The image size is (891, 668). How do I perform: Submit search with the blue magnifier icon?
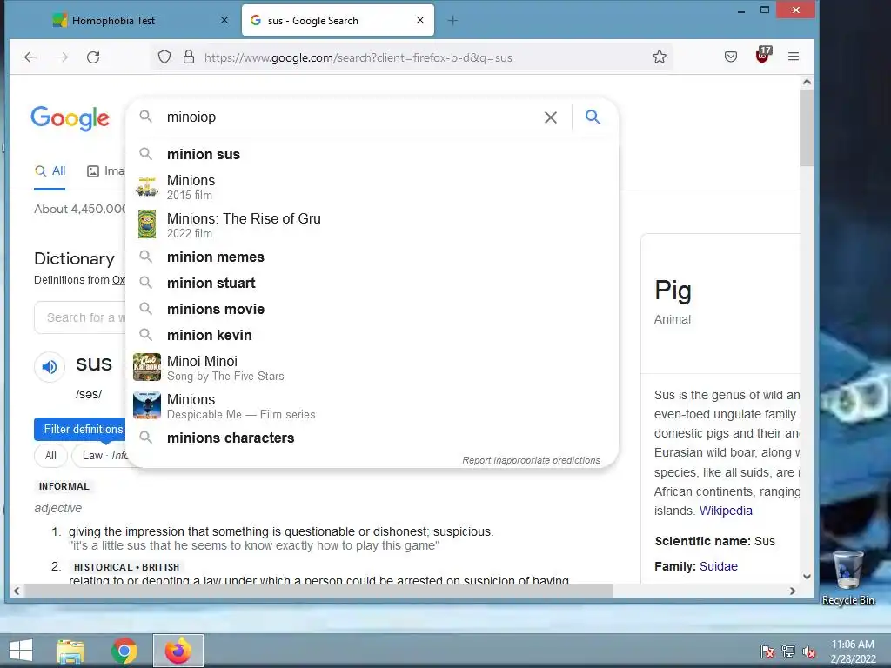coord(593,117)
